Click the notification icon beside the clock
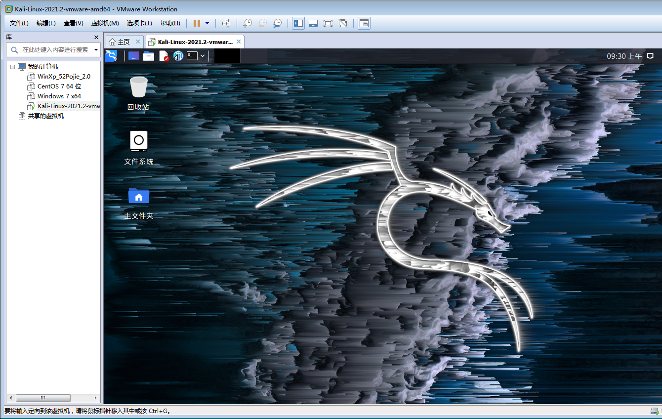Viewport: 662px width, 419px height. tap(651, 56)
